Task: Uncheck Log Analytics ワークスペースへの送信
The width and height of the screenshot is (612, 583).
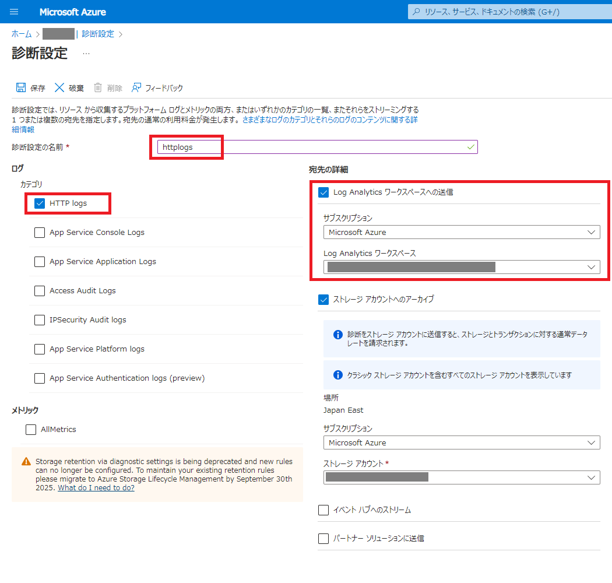Action: click(x=323, y=192)
